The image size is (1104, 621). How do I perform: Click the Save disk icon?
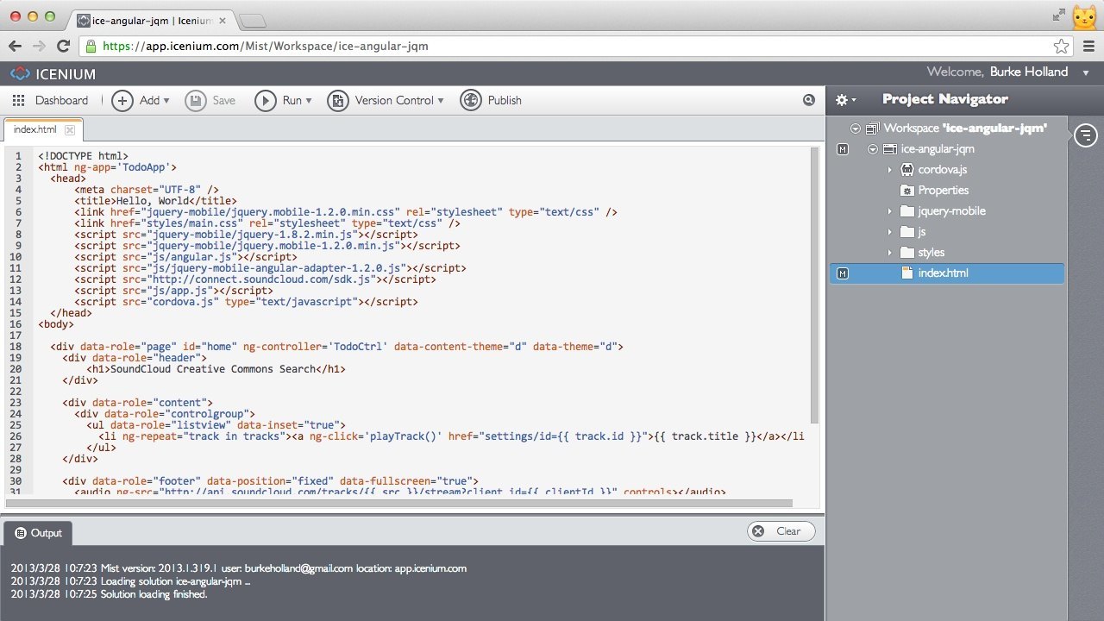click(x=195, y=100)
